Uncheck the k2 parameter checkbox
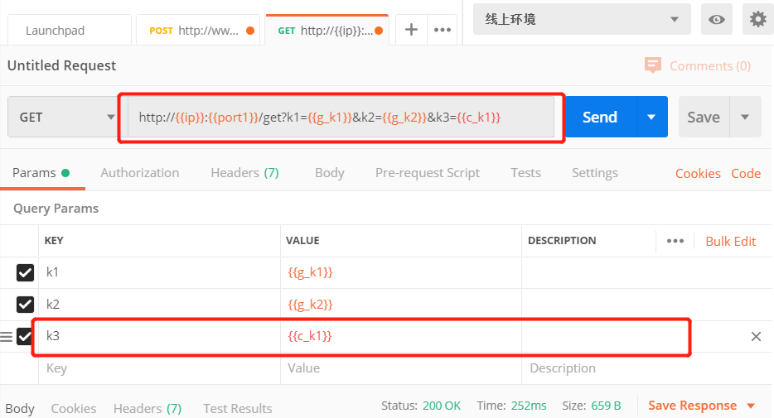774x418 pixels. 25,304
